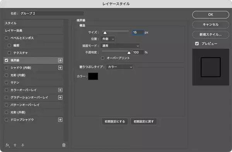Open the fx effects menu icon

coord(7,145)
